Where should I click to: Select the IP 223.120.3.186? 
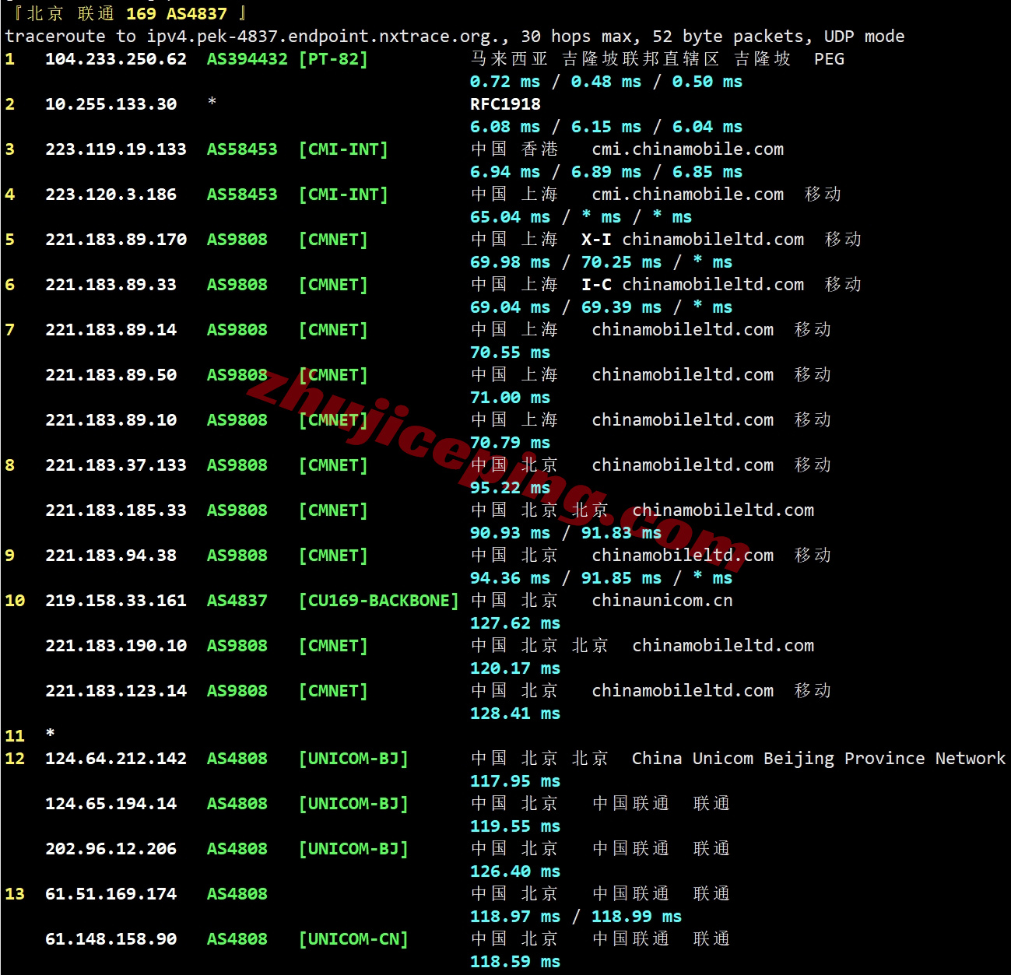(x=111, y=195)
